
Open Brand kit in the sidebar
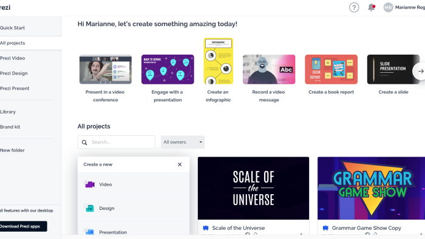[10, 127]
